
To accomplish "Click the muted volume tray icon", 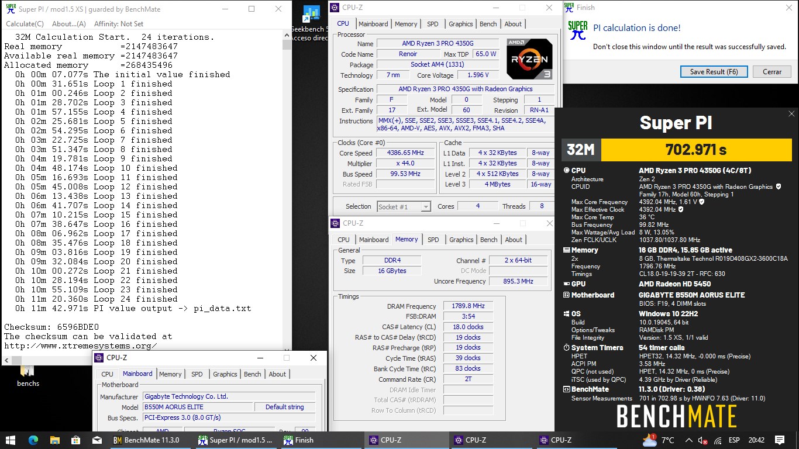I will [x=703, y=440].
